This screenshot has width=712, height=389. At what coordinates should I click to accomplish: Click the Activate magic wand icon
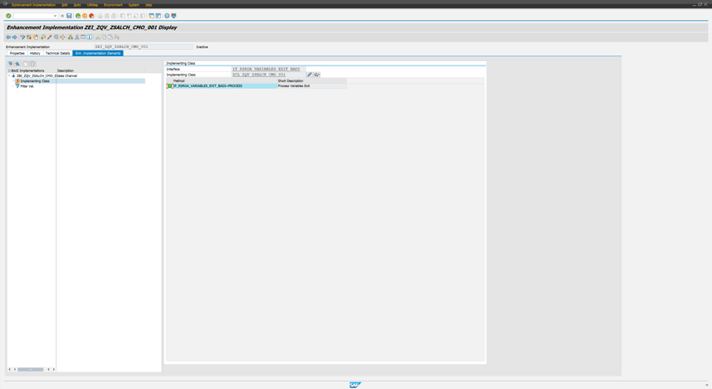[x=50, y=37]
